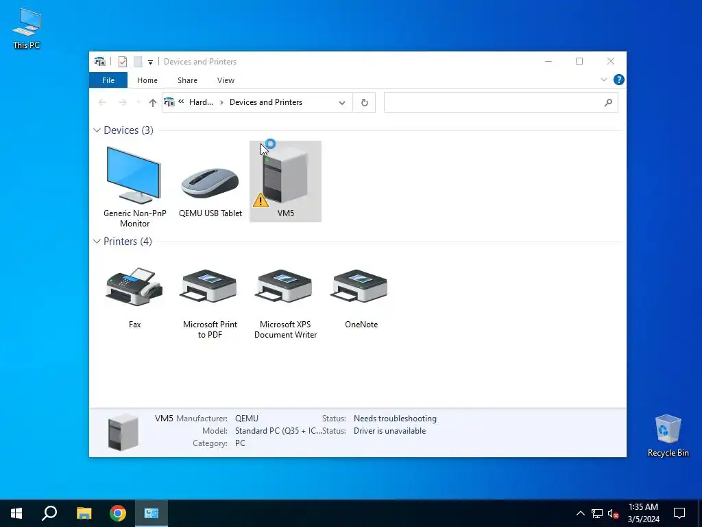Open the blue Help icon
This screenshot has height=527, width=702.
click(619, 80)
